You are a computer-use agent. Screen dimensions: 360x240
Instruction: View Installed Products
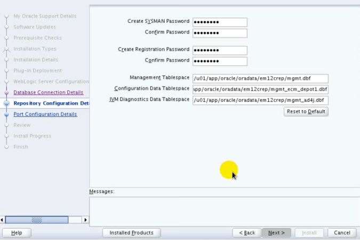[131, 233]
